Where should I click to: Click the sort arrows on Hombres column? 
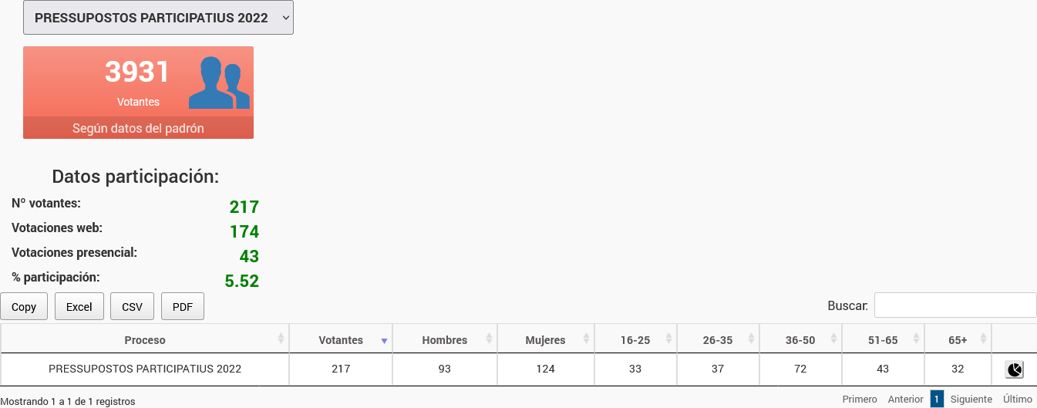[x=489, y=339]
